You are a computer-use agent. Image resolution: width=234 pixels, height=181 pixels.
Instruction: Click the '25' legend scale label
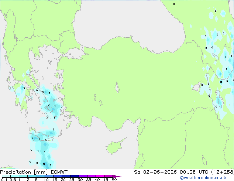point(72,180)
